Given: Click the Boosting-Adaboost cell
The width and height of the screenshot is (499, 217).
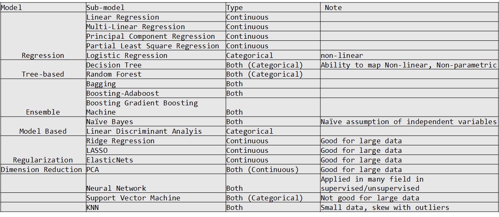Looking at the screenshot, I should (x=156, y=93).
